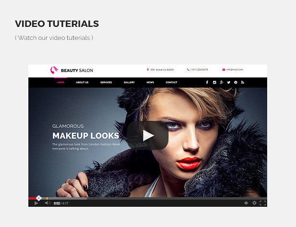Open the Google Plus social icon
Image resolution: width=296 pixels, height=227 pixels.
coord(222,82)
